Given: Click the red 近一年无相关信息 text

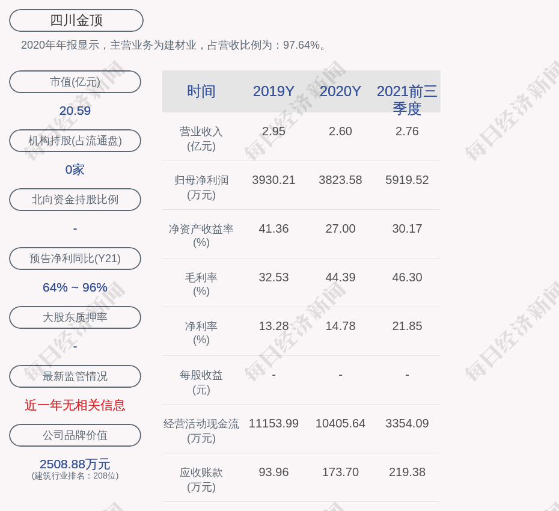Looking at the screenshot, I should pos(75,405).
